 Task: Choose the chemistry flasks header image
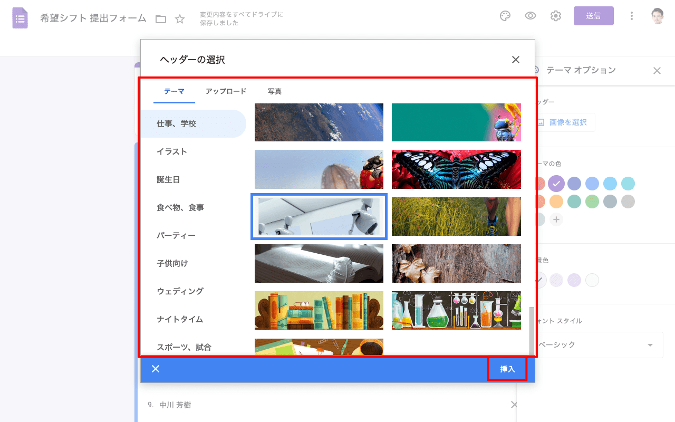(456, 311)
